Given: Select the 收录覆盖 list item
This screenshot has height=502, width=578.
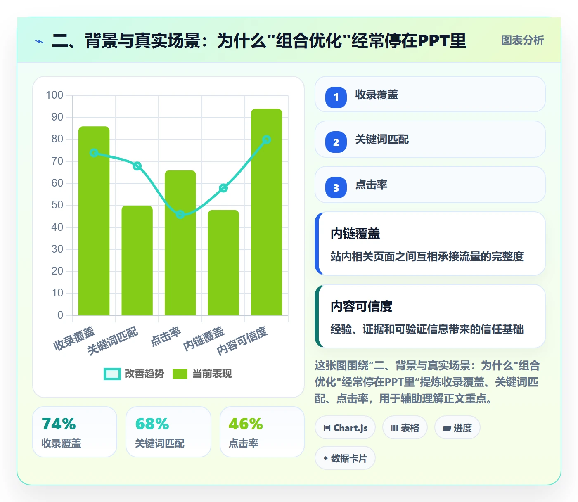Looking at the screenshot, I should point(430,94).
